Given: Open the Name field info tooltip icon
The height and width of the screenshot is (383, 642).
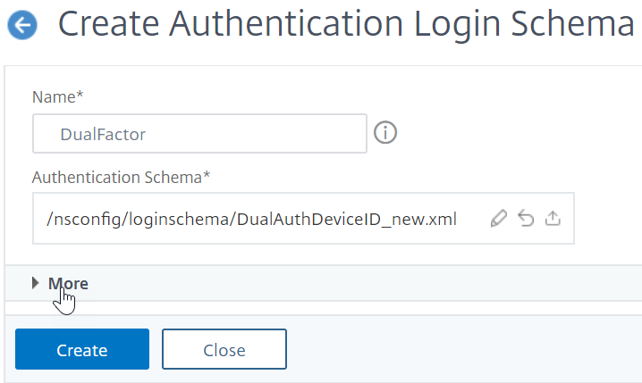Looking at the screenshot, I should coord(385,133).
